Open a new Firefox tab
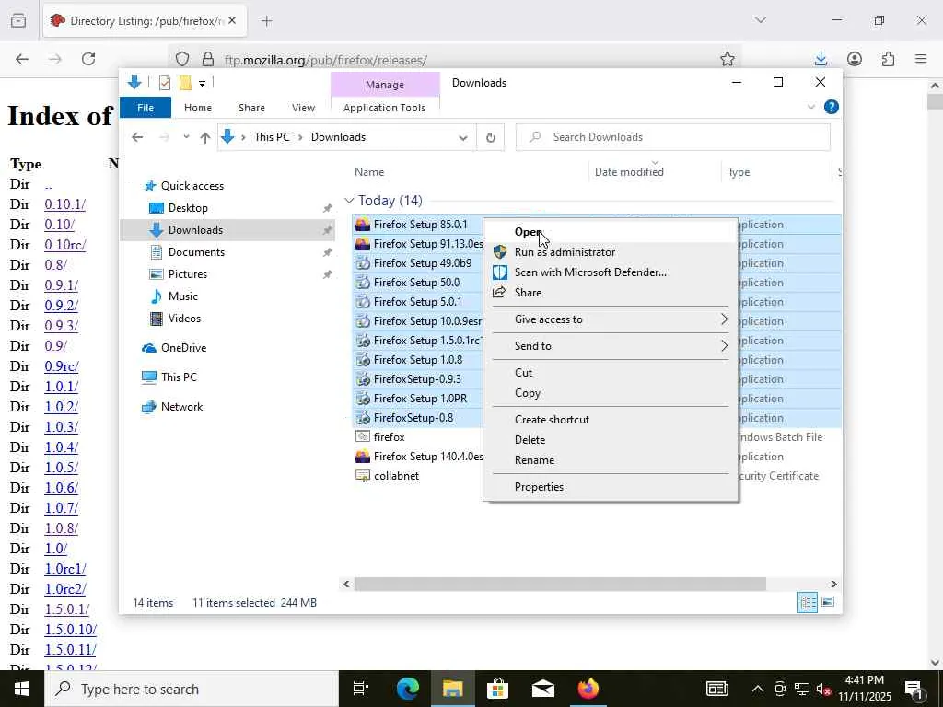The width and height of the screenshot is (943, 707). pyautogui.click(x=266, y=21)
